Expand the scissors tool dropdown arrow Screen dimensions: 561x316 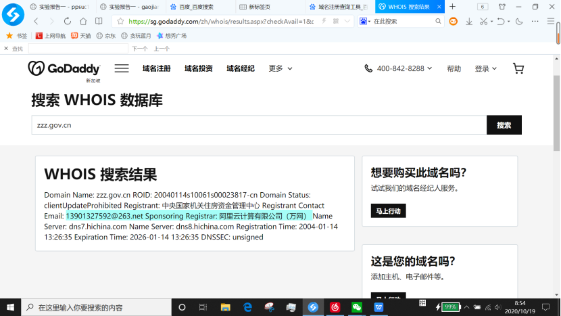(491, 22)
